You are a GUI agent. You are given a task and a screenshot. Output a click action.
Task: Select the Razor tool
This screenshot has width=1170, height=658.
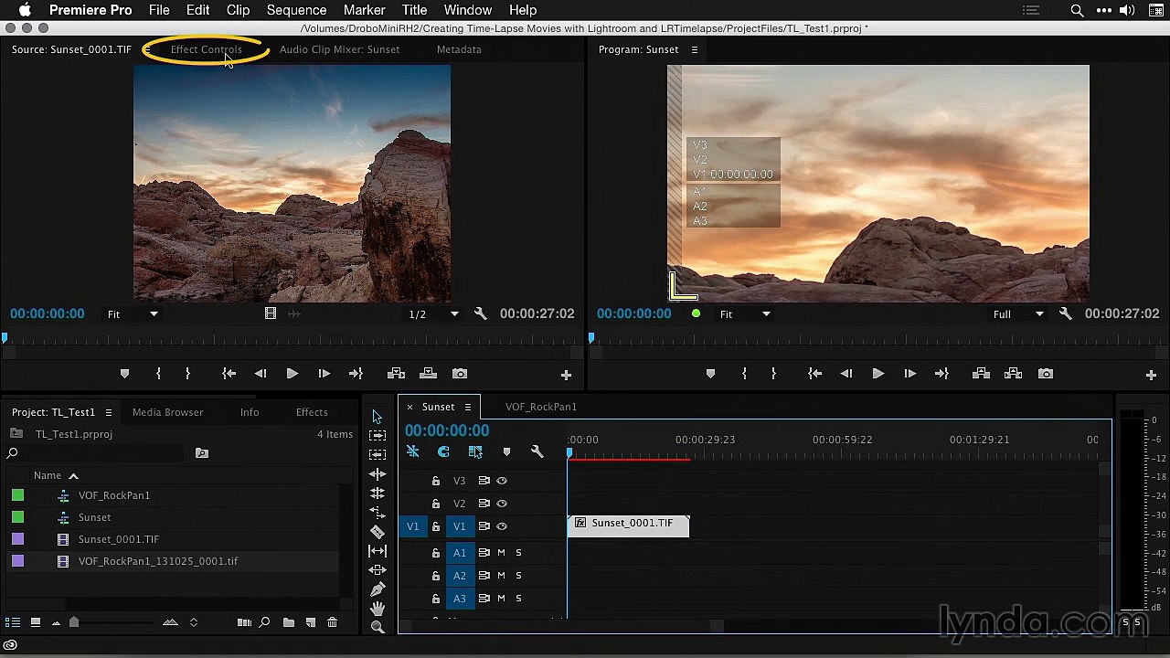378,531
